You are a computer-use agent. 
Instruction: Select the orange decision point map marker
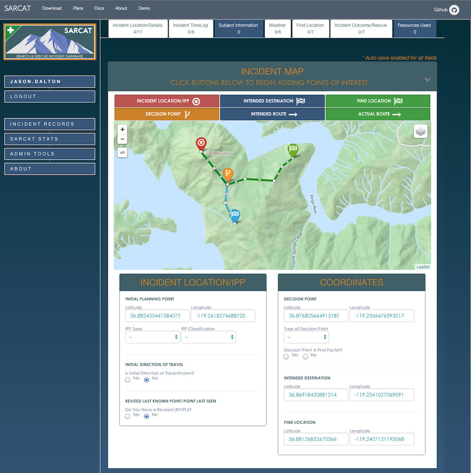[228, 175]
